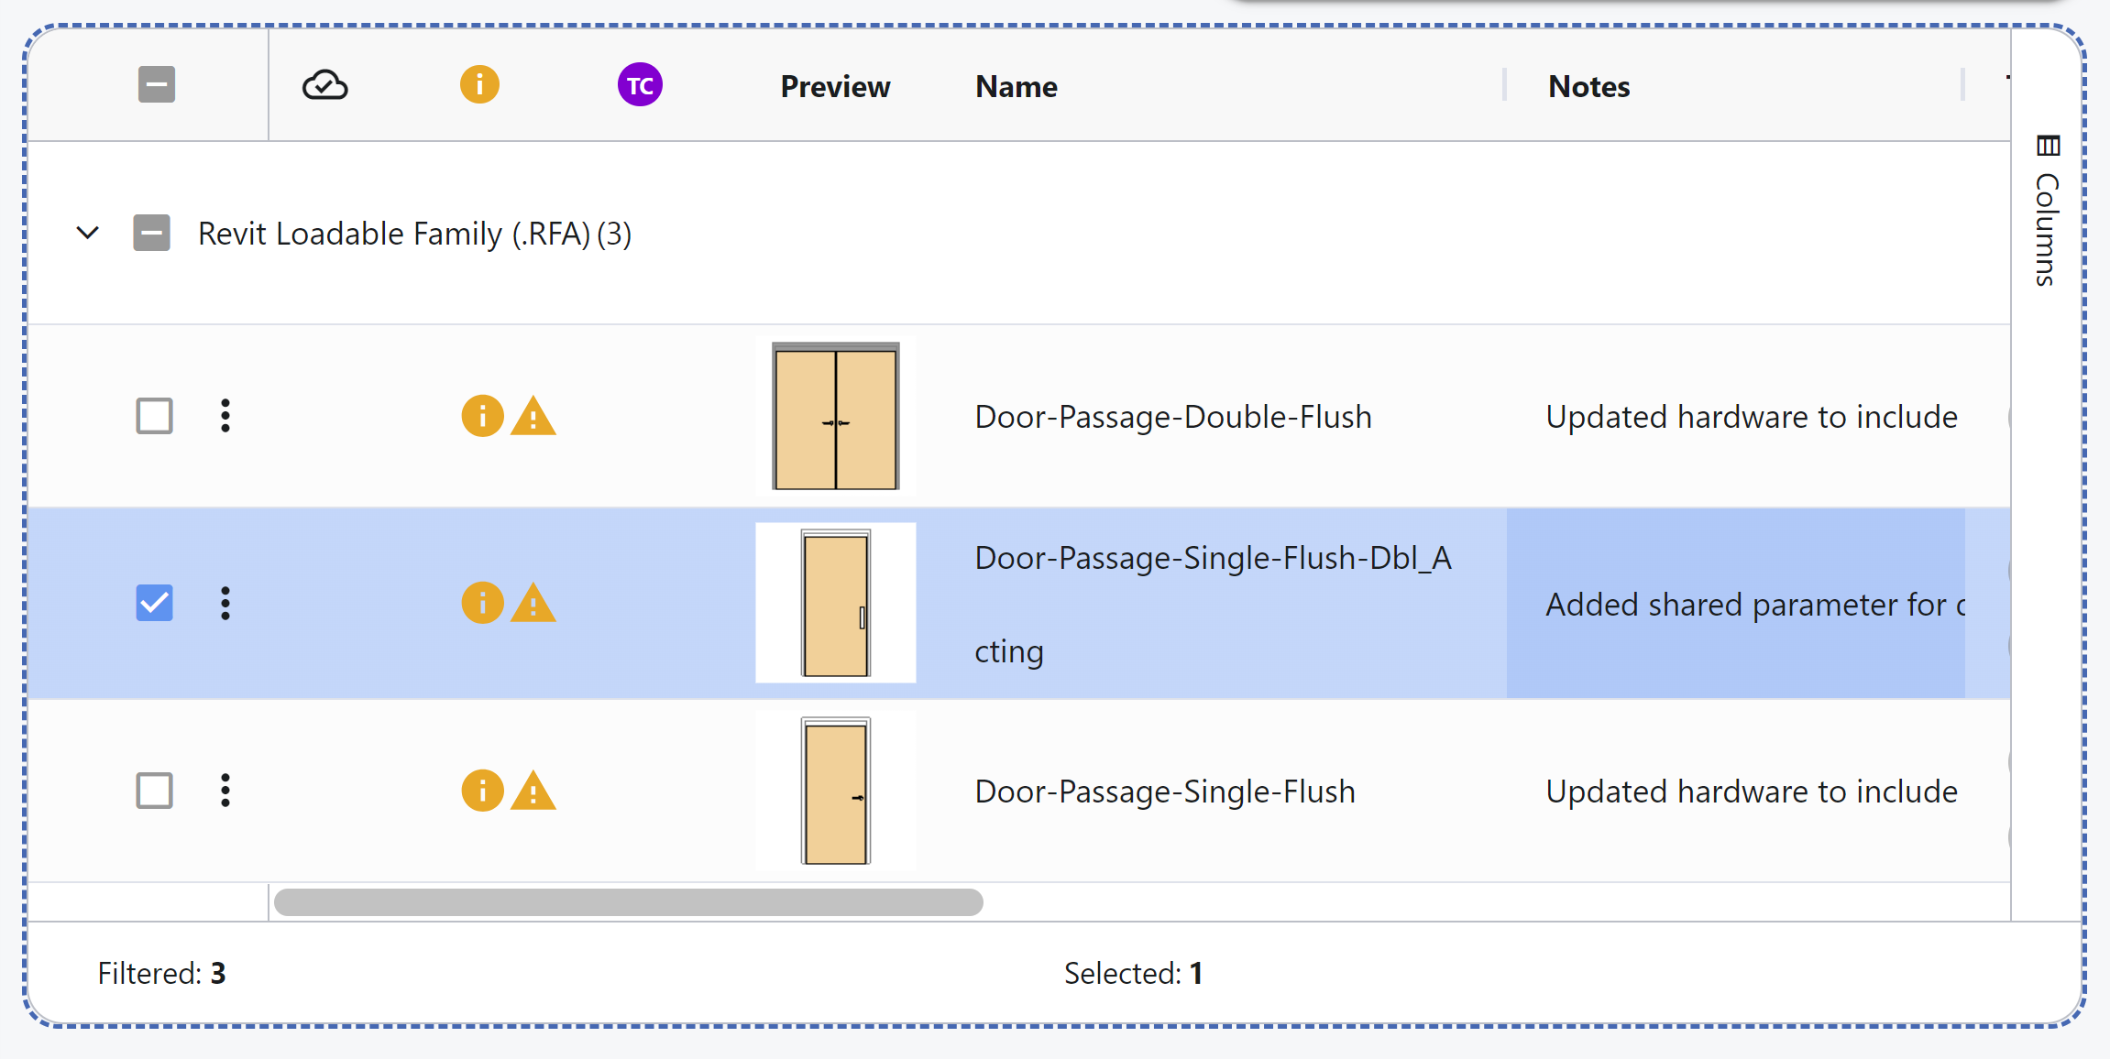Click info icon on Door-Passage-Single-Flush row
This screenshot has width=2110, height=1059.
482,791
